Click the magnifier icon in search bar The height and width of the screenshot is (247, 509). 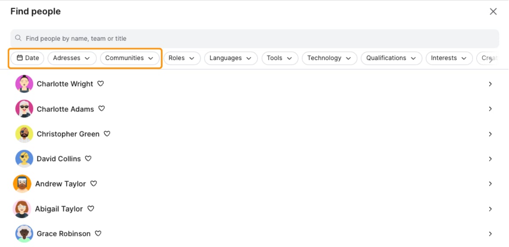coord(18,38)
